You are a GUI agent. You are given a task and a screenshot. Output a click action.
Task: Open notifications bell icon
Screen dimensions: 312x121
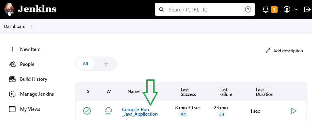[266, 9]
